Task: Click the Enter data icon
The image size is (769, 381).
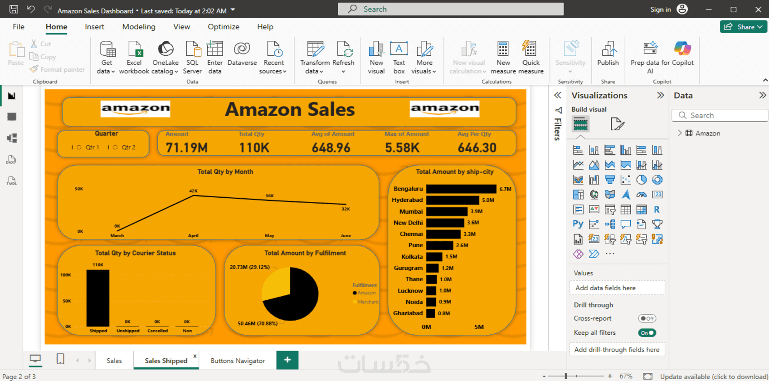Action: [x=215, y=49]
